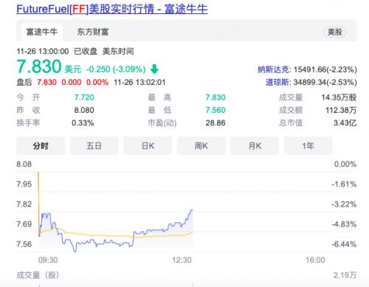Select the 日K chart view
The width and height of the screenshot is (369, 287).
click(x=148, y=146)
